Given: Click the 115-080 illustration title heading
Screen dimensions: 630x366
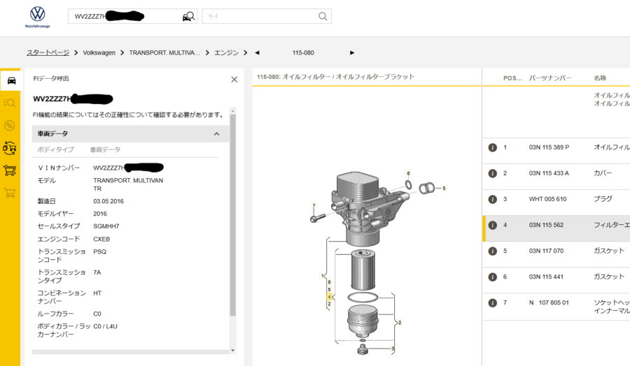Looking at the screenshot, I should click(x=335, y=77).
